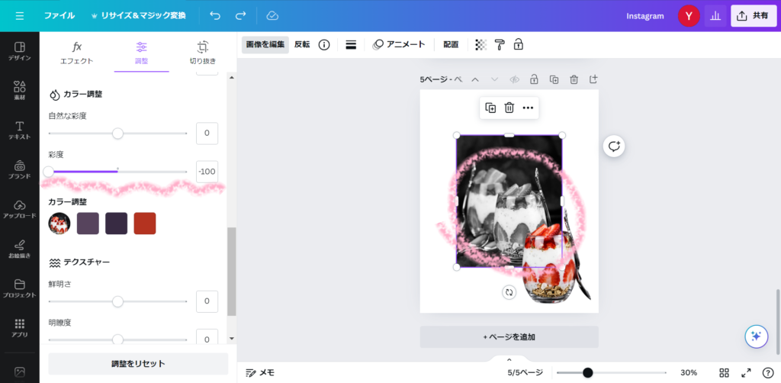Switch to the 調整 tab
The image size is (781, 383).
(x=141, y=53)
